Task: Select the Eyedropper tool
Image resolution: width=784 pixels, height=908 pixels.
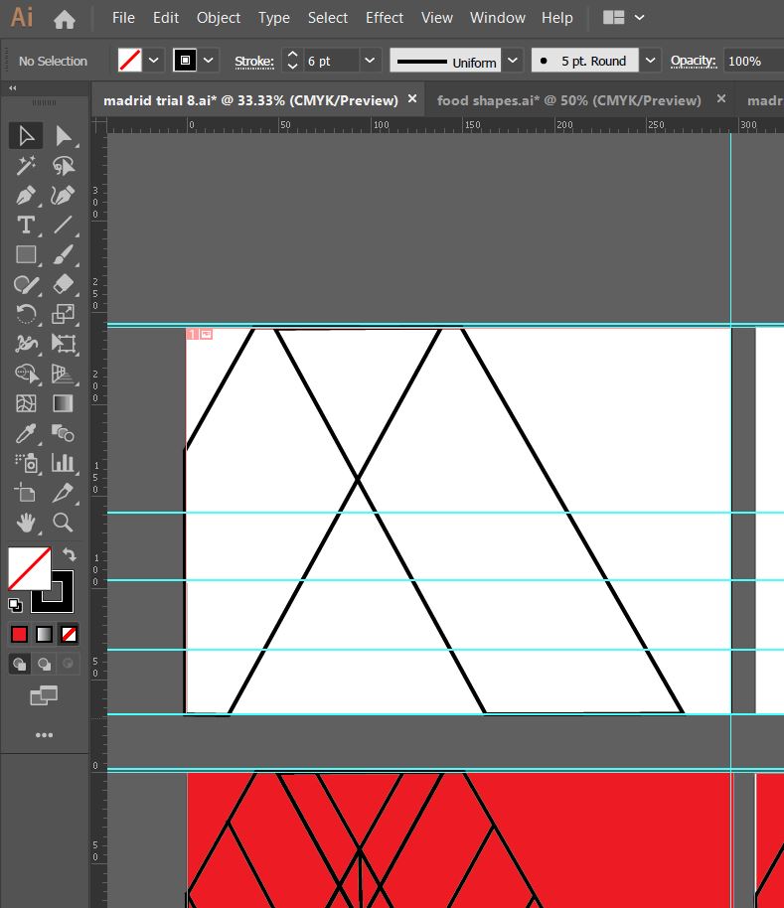Action: [26, 433]
